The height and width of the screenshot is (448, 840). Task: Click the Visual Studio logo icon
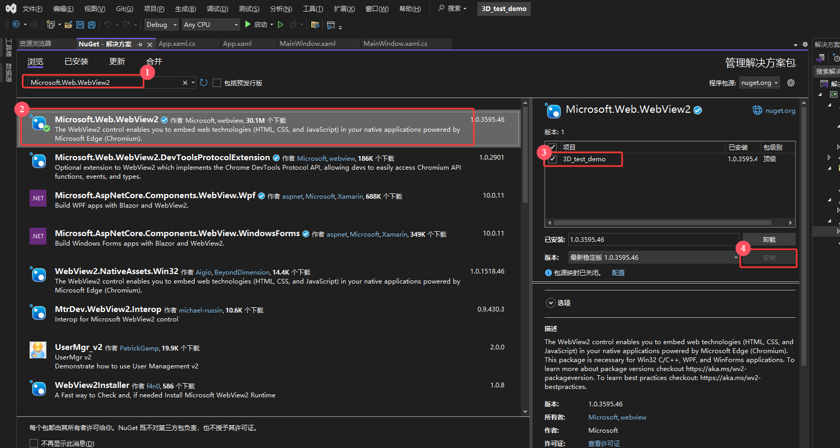[x=11, y=8]
